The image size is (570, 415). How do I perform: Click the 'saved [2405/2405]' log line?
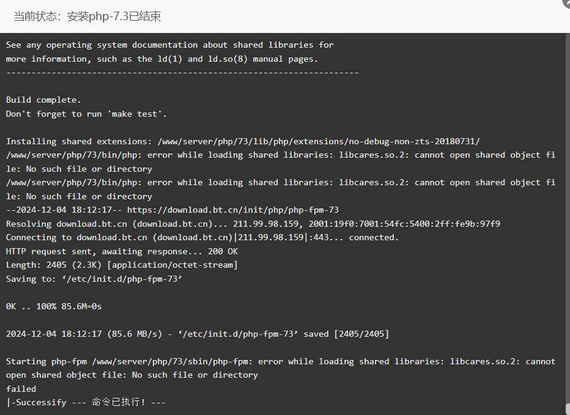pos(198,334)
